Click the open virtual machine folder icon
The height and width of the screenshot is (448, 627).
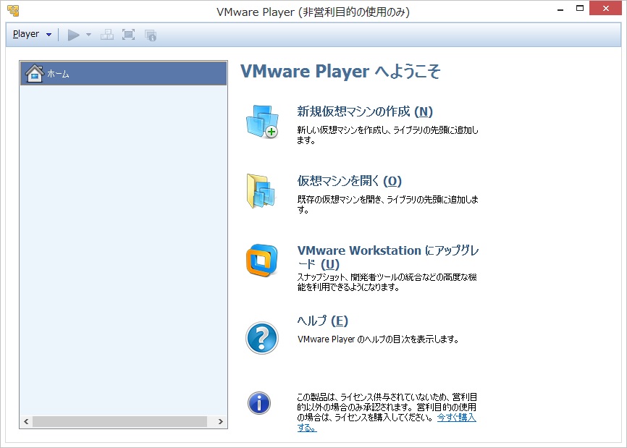pyautogui.click(x=261, y=191)
